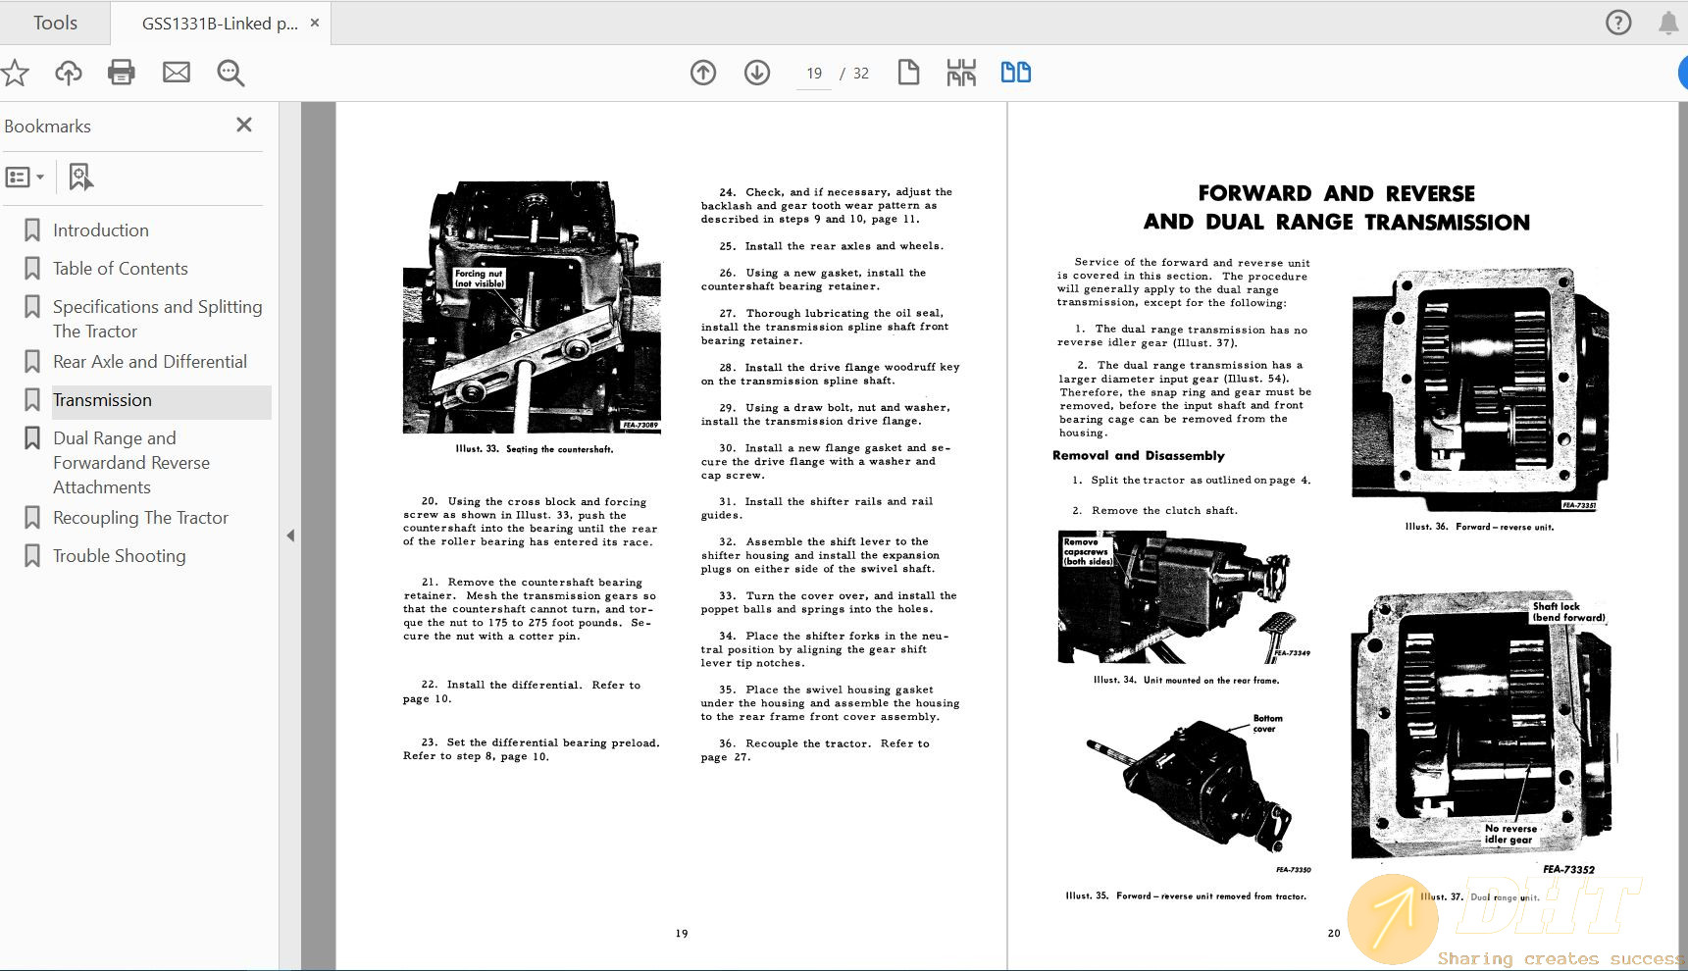Screen dimensions: 1688x971
Task: Click the cloud upload icon
Action: click(68, 73)
